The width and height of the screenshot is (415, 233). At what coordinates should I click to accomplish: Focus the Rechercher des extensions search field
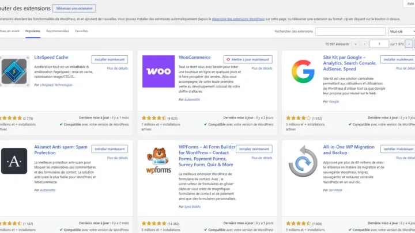350,32
